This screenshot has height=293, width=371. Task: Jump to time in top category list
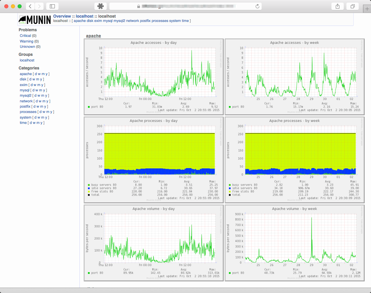[185, 21]
